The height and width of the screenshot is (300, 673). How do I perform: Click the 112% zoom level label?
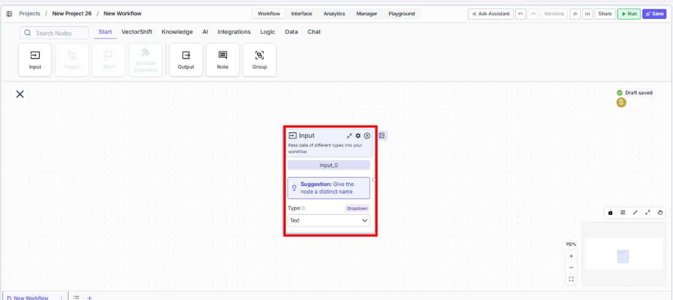[x=571, y=244]
